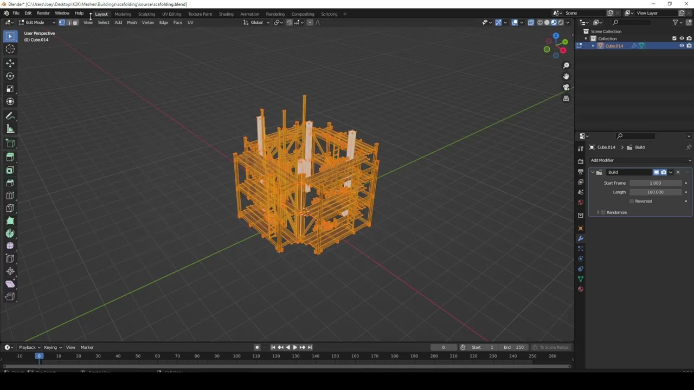This screenshot has width=694, height=390.
Task: Play the animation in the timeline
Action: [x=294, y=347]
